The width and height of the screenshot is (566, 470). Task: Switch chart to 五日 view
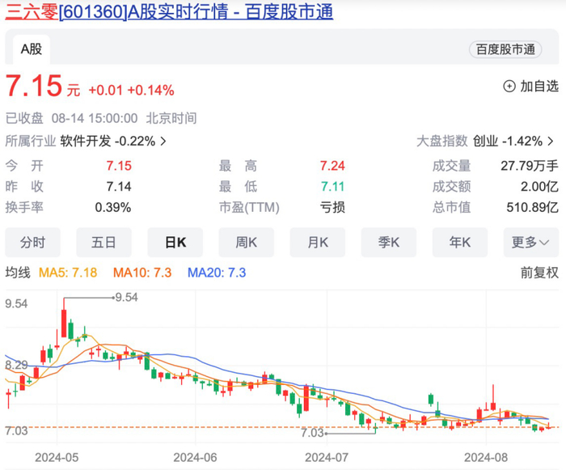tap(103, 243)
